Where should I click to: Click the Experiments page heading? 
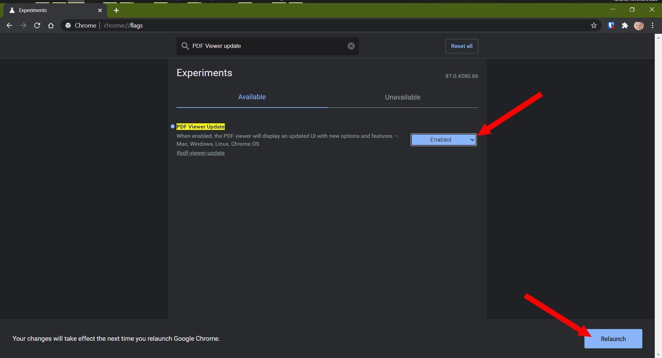coord(204,73)
